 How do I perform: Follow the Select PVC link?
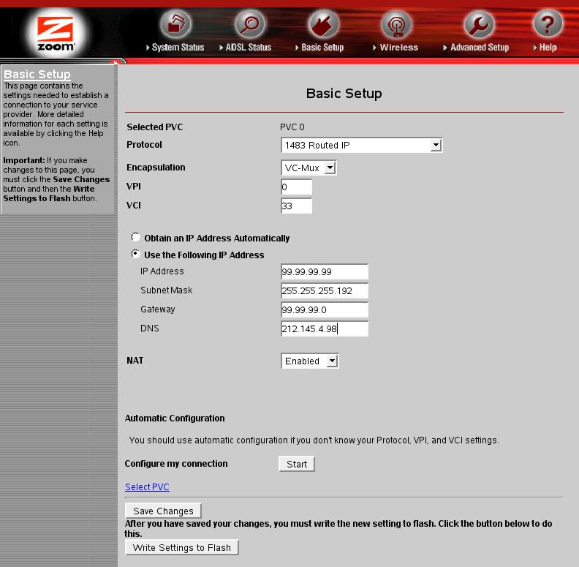147,487
